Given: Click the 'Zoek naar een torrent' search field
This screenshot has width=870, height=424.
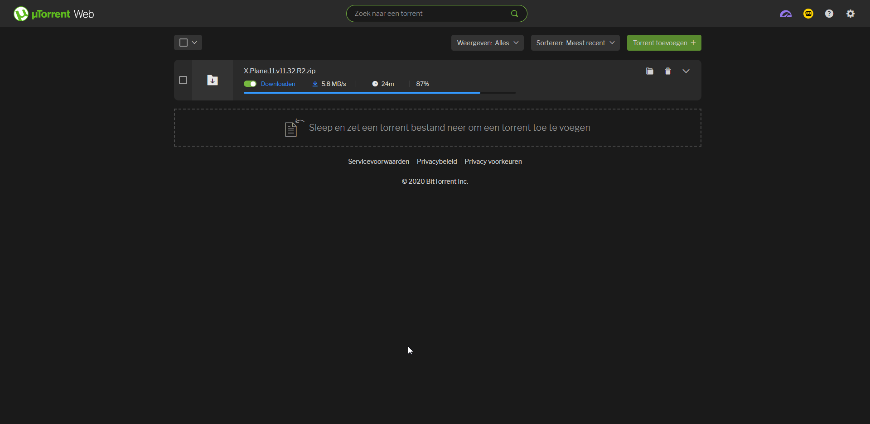Looking at the screenshot, I should [428, 14].
